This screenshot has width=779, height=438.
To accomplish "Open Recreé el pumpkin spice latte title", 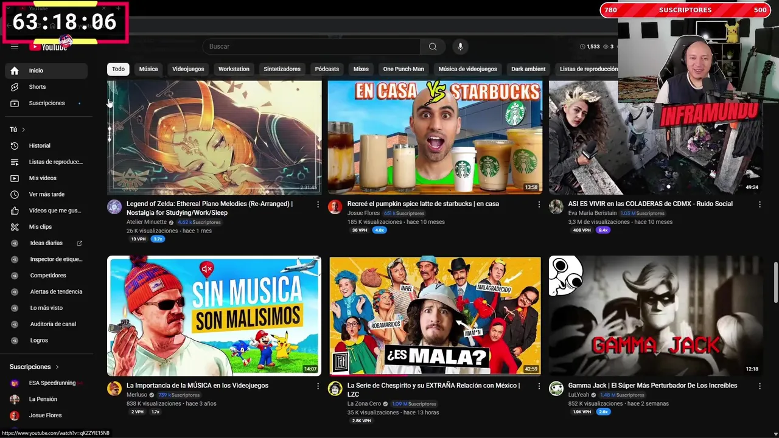I will pyautogui.click(x=423, y=204).
